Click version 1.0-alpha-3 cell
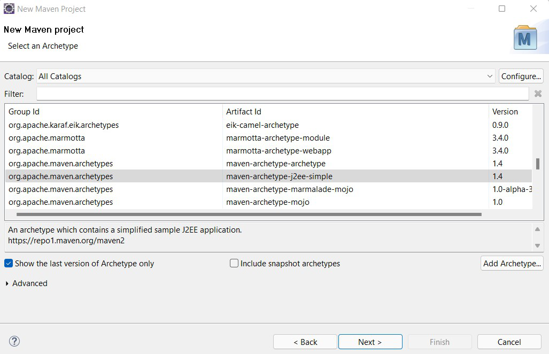This screenshot has width=549, height=354. point(512,189)
